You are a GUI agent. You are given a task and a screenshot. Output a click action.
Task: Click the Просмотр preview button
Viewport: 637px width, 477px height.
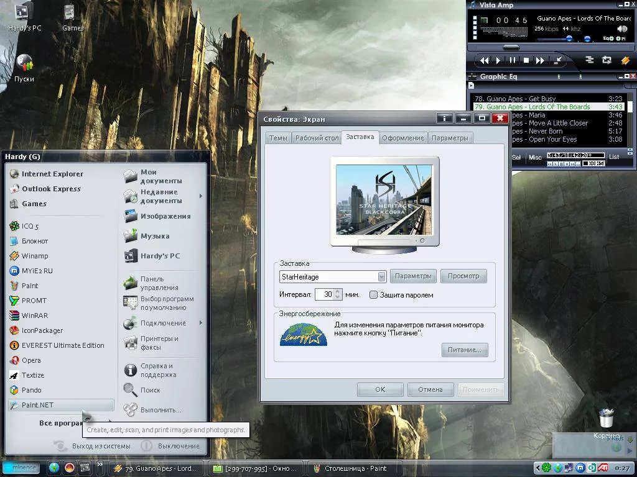463,276
